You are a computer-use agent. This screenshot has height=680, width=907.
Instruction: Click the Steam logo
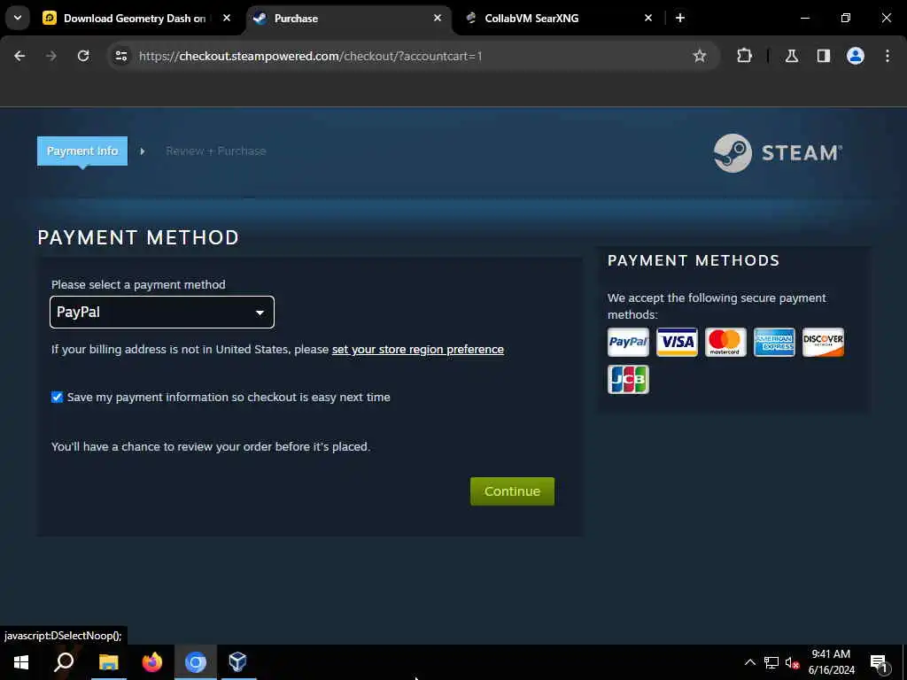click(778, 153)
